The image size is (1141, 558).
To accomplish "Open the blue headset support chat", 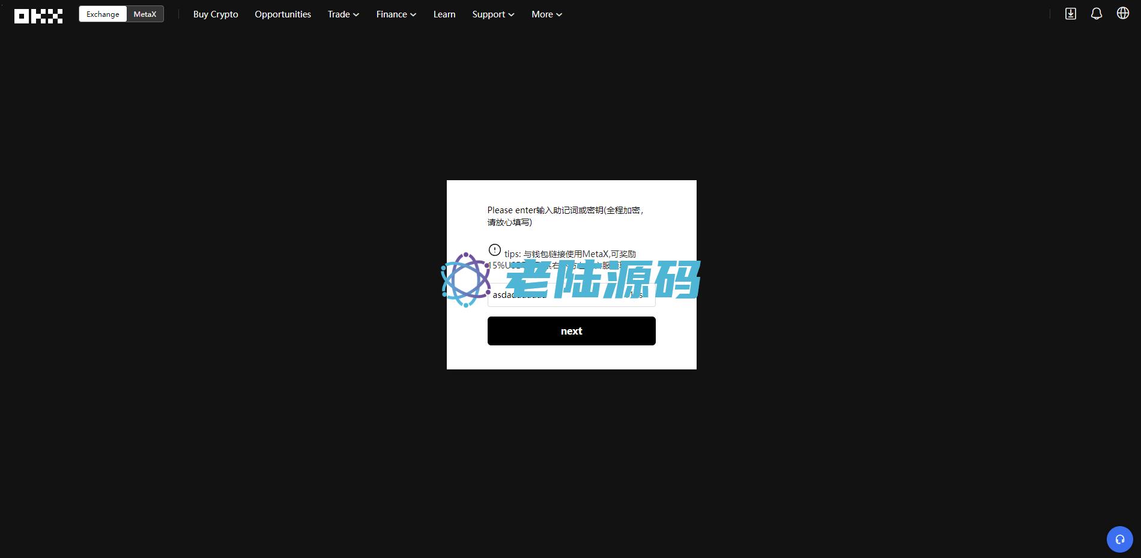I will (1119, 539).
